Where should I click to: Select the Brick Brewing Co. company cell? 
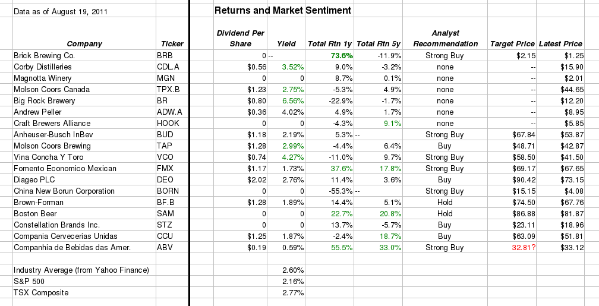point(45,55)
